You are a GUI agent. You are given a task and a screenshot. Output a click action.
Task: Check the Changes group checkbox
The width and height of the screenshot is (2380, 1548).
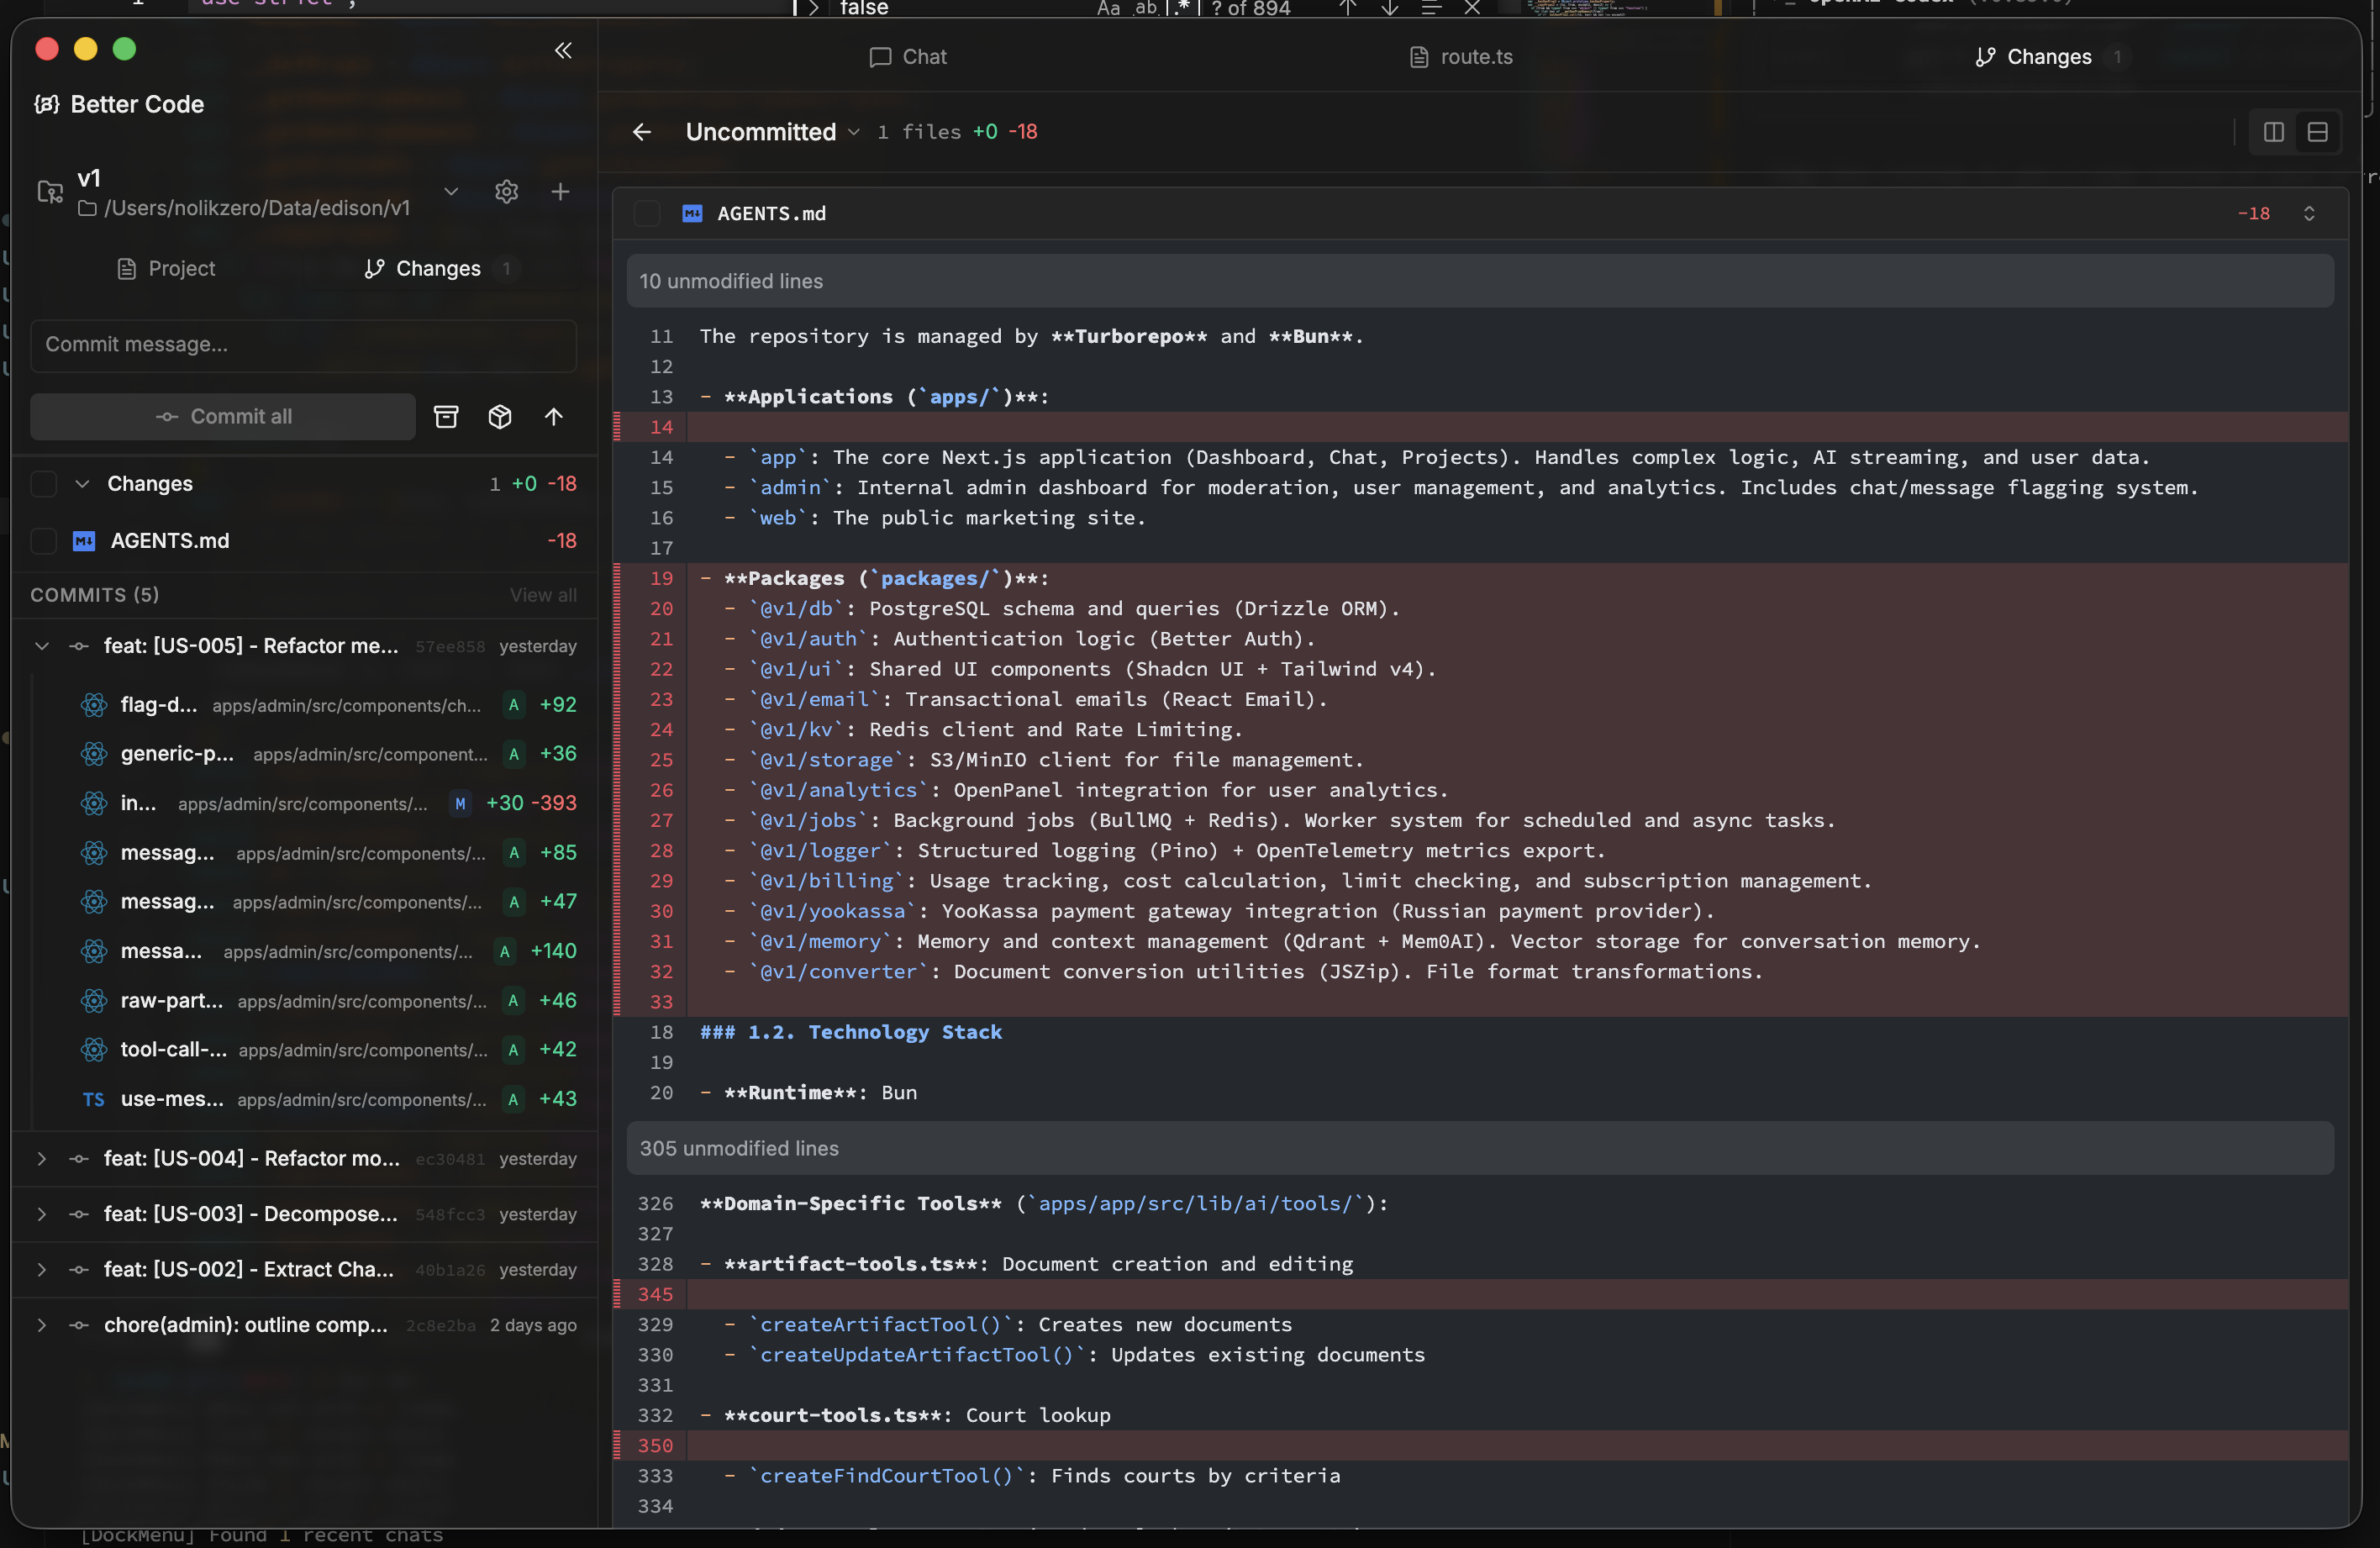pyautogui.click(x=44, y=484)
